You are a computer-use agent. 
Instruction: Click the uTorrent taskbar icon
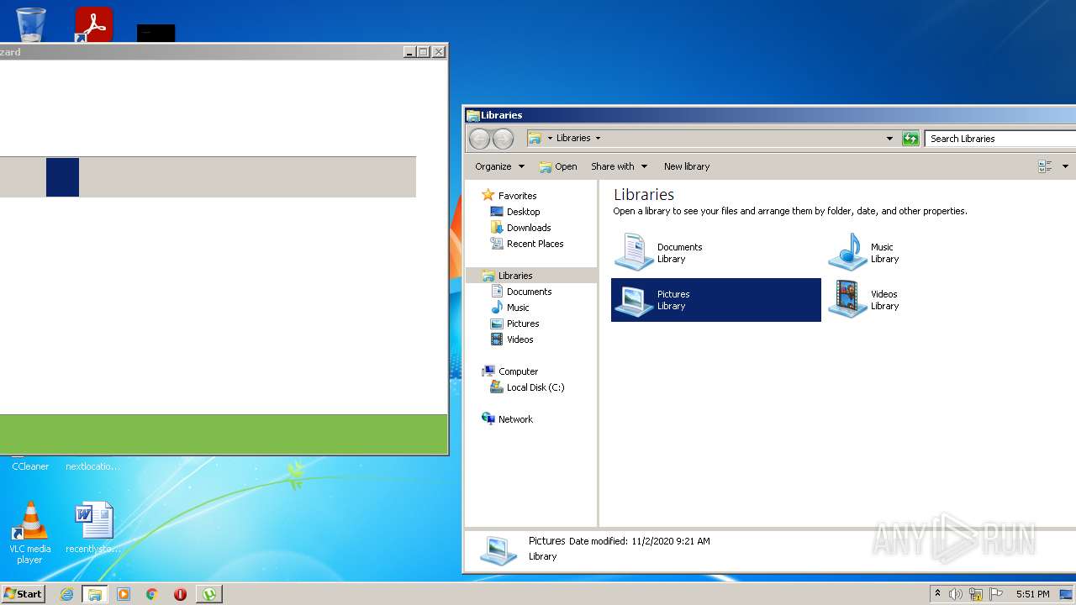(208, 594)
